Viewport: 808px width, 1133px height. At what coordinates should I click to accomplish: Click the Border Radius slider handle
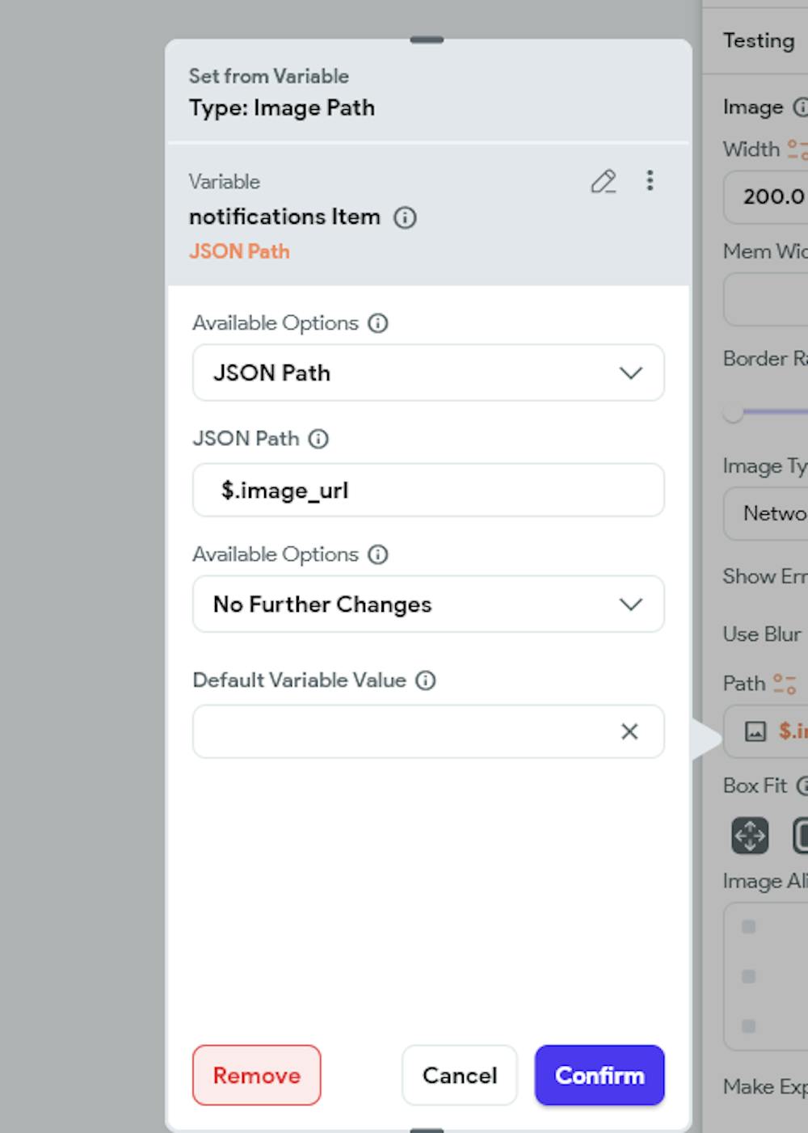[733, 413]
